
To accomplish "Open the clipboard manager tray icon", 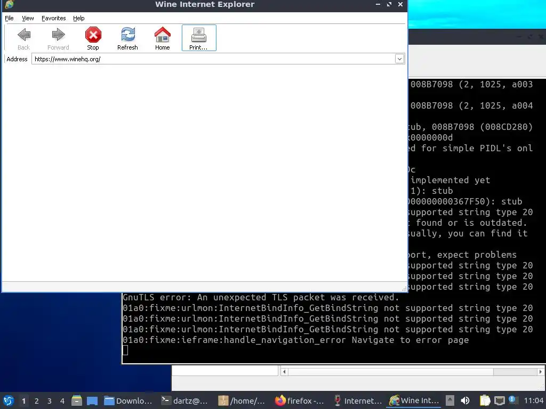I will tap(485, 400).
